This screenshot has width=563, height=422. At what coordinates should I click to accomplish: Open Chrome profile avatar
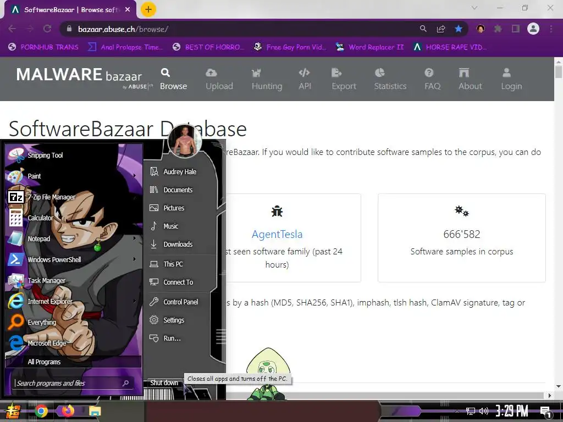point(533,29)
